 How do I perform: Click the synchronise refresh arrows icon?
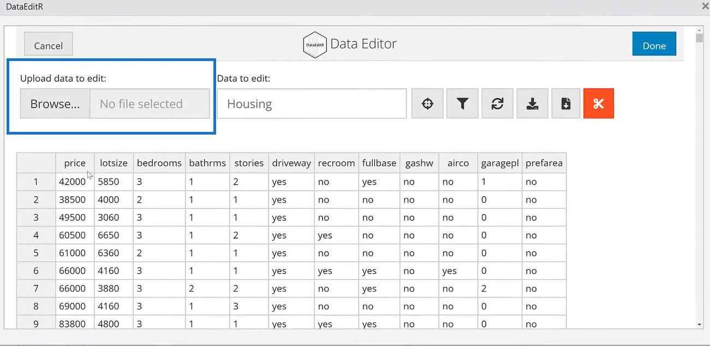pos(497,104)
